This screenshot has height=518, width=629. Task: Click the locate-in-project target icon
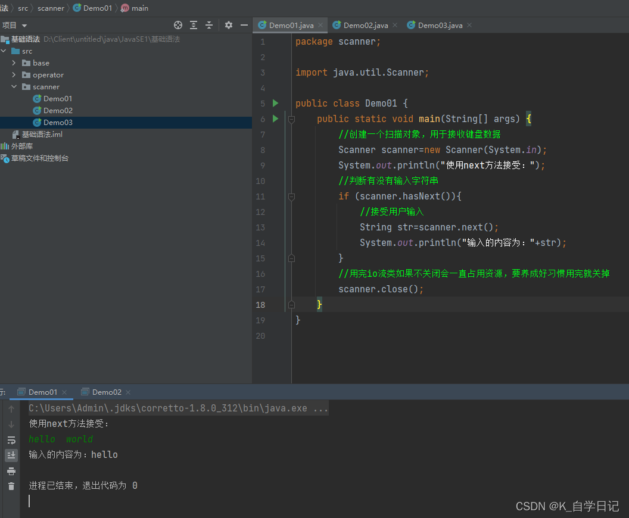point(178,25)
